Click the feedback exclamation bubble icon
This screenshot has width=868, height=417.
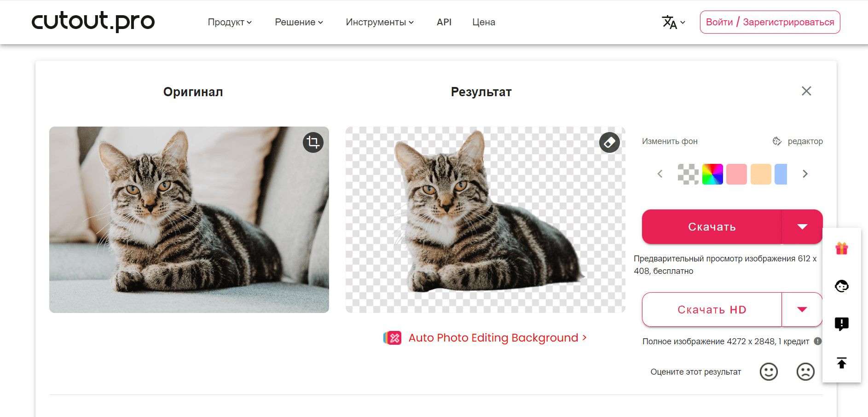click(841, 324)
